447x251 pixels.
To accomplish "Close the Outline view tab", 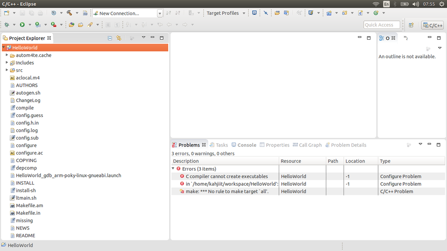I will click(393, 38).
